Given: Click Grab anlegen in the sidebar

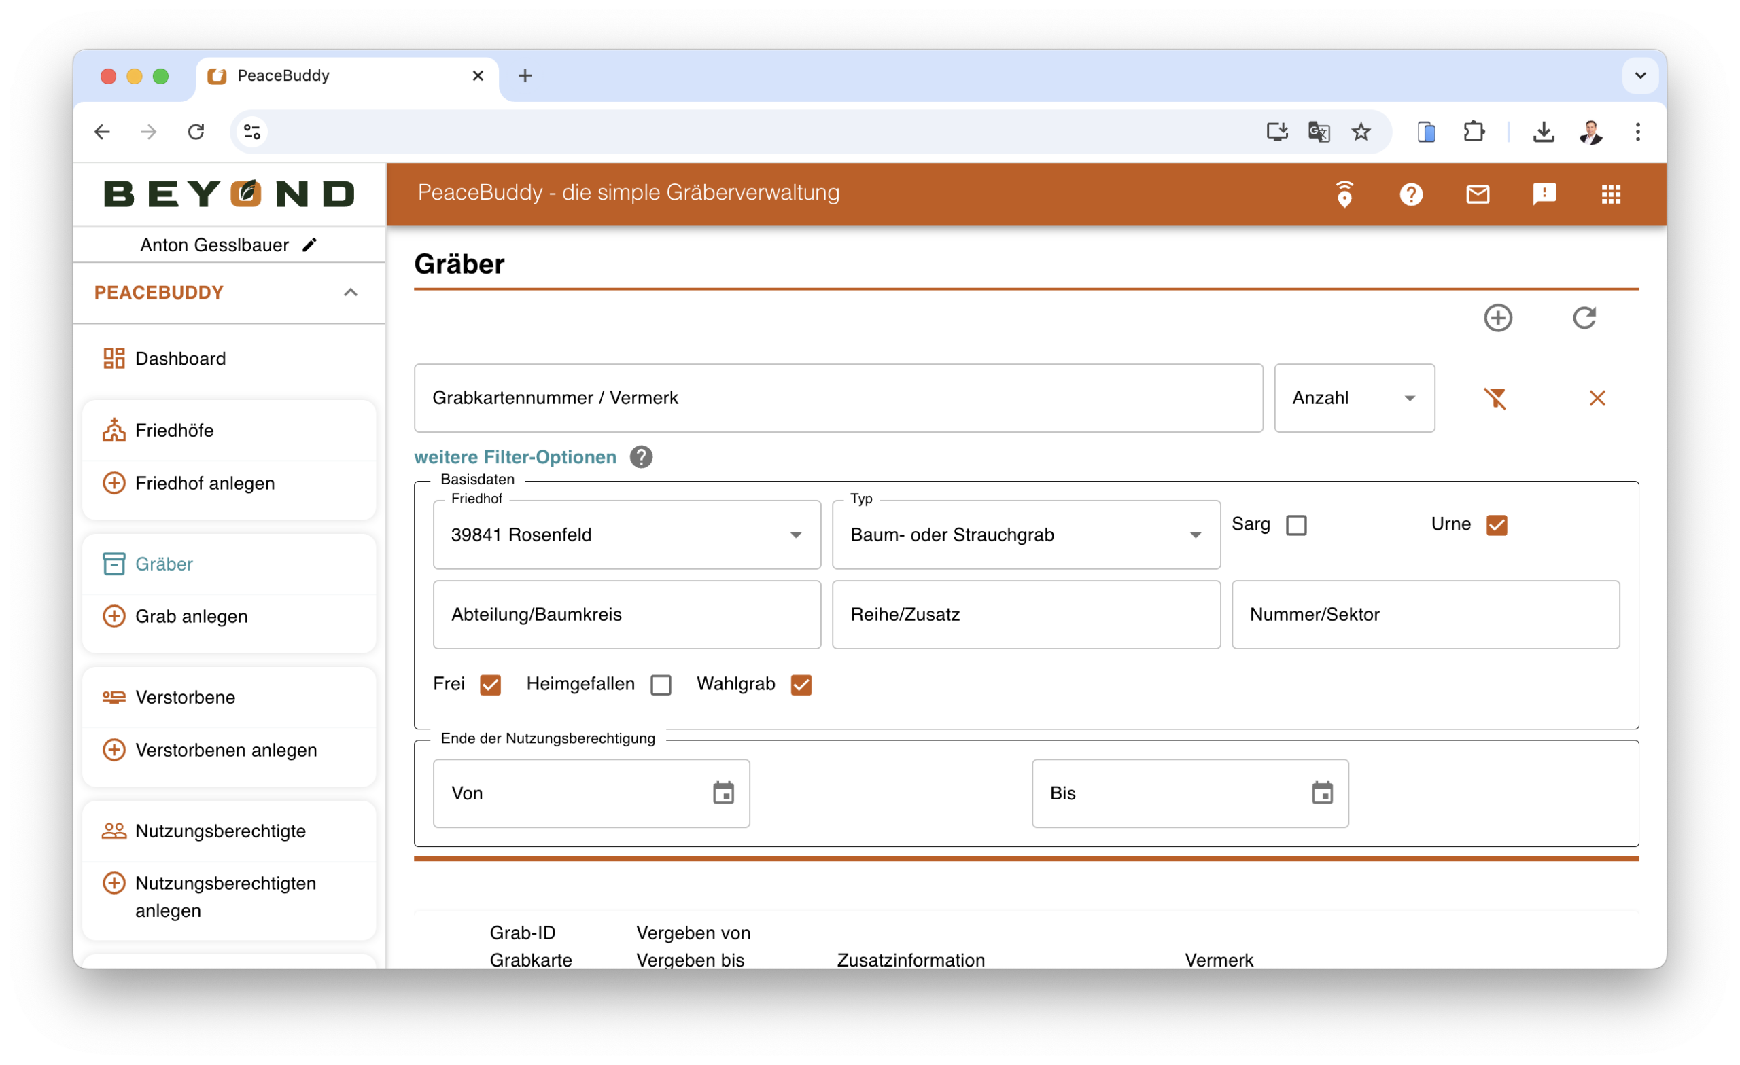Looking at the screenshot, I should 191,616.
